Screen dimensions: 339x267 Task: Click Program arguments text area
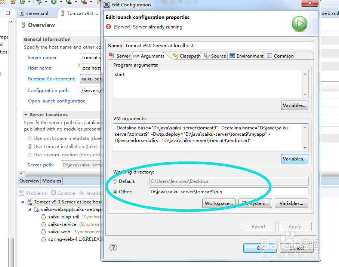pos(207,84)
